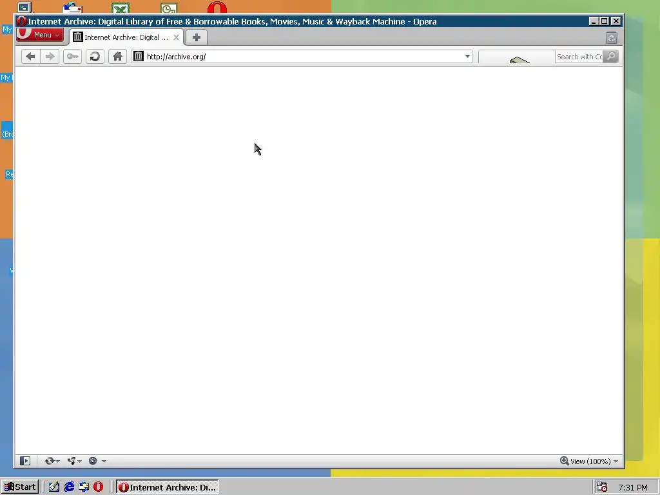
Task: Launch Outlook Express from quick launch
Action: tap(84, 487)
